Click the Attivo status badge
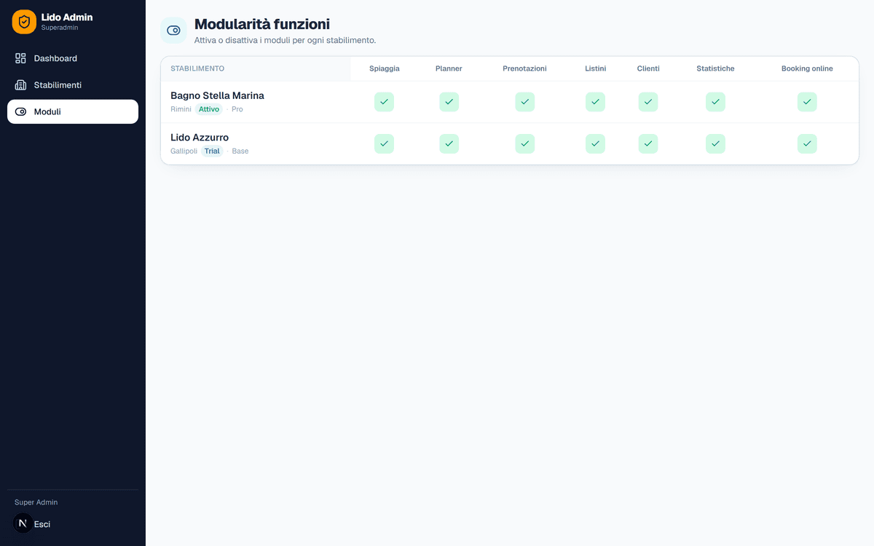This screenshot has height=546, width=874. point(209,109)
